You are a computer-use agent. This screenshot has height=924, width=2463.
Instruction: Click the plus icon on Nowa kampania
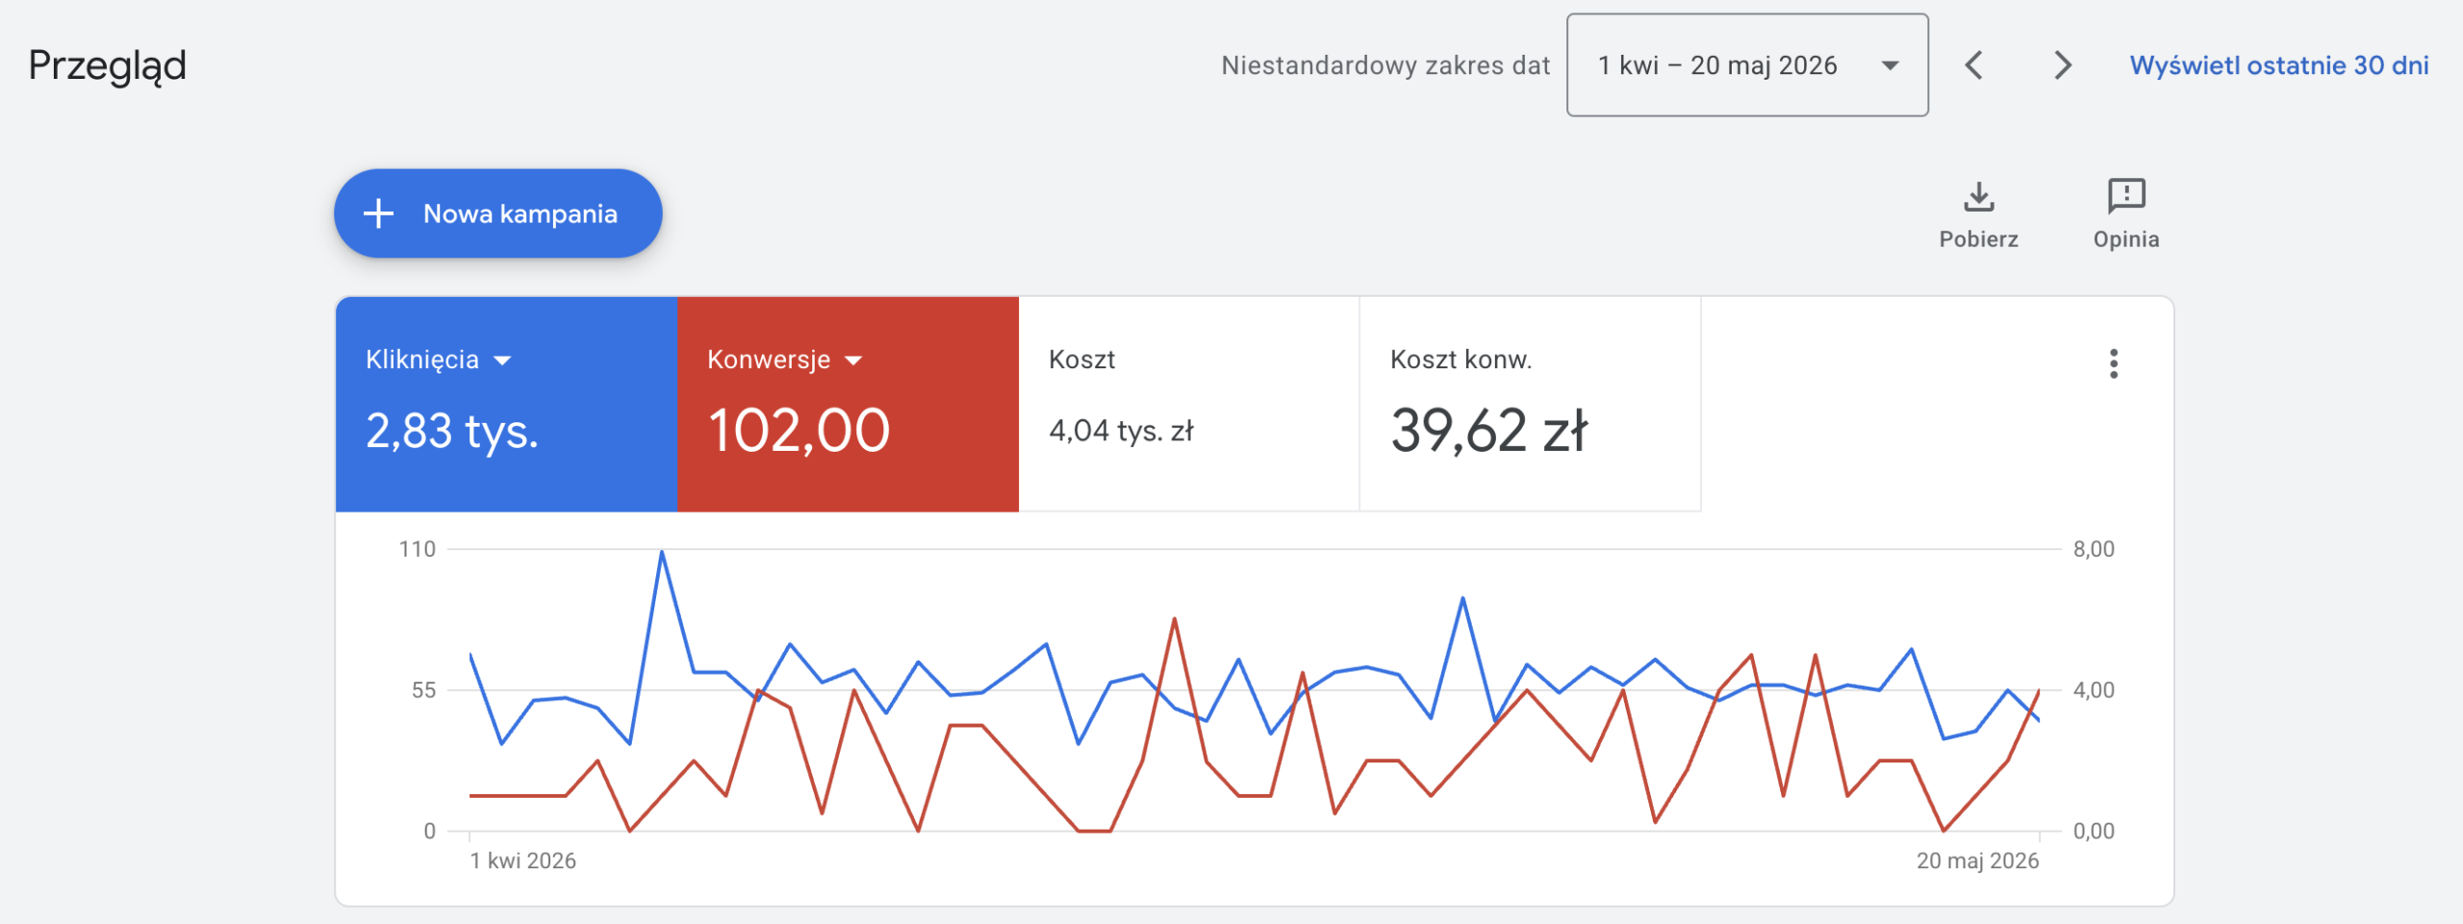[x=378, y=213]
